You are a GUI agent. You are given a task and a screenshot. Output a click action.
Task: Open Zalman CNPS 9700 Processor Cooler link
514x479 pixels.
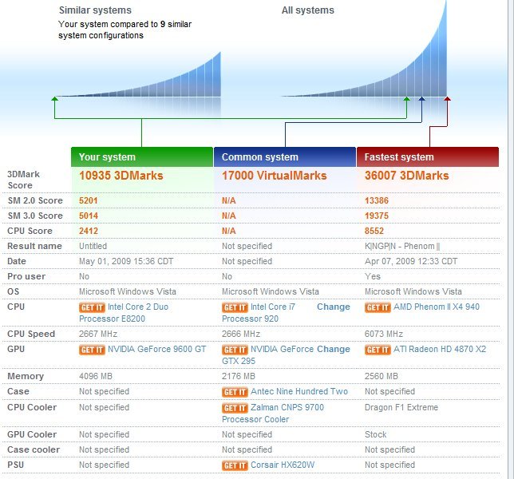click(x=273, y=414)
